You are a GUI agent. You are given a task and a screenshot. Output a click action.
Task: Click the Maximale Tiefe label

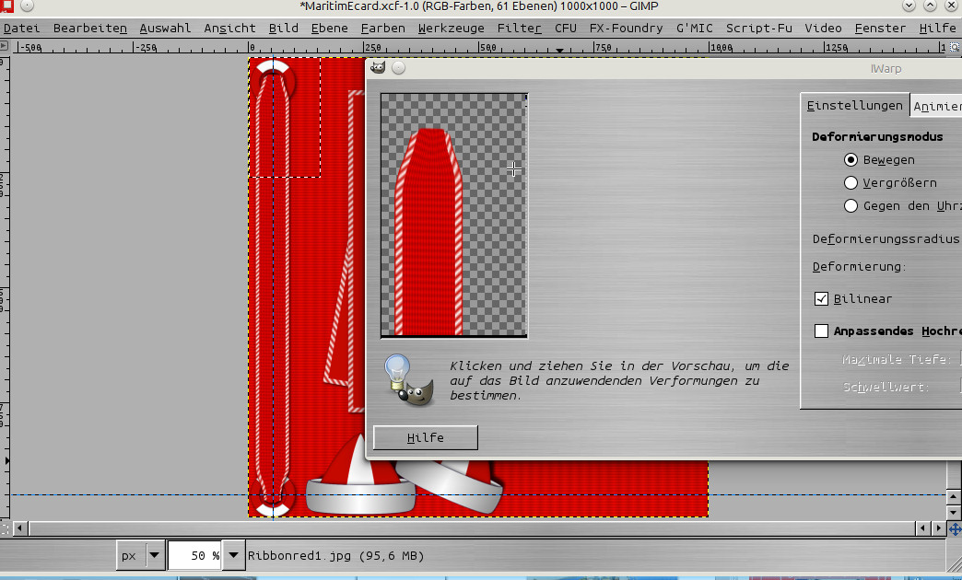pyautogui.click(x=897, y=359)
